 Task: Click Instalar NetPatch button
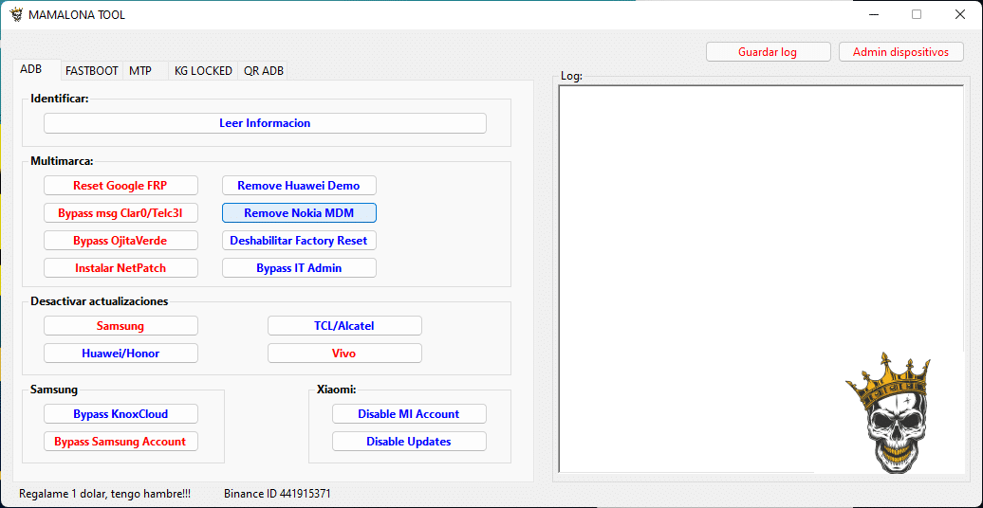coord(121,268)
